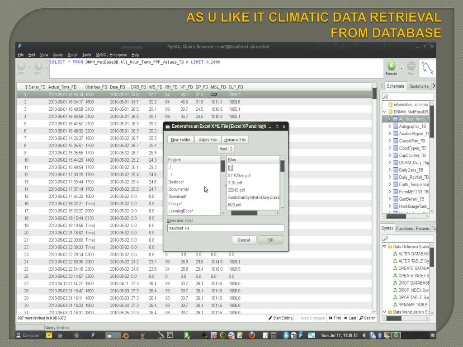Image resolution: width=463 pixels, height=347 pixels.
Task: Click Cancel in the Excel export dialog
Action: (x=244, y=240)
